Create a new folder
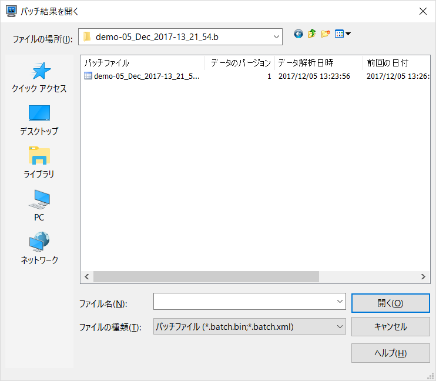The image size is (436, 381). click(326, 34)
